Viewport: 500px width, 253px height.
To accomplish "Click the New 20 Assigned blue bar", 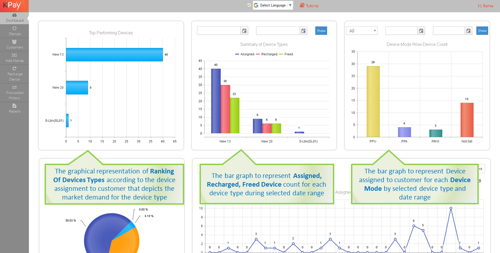I will pyautogui.click(x=258, y=126).
